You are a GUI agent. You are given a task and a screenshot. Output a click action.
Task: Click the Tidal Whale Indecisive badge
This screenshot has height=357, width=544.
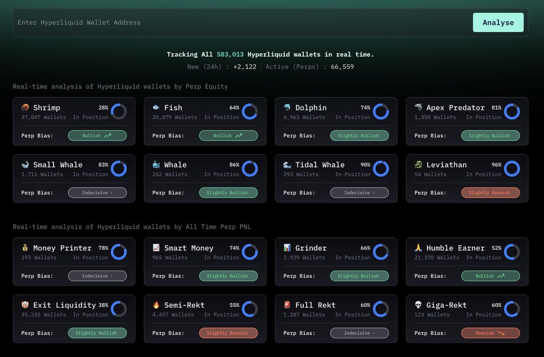click(359, 193)
